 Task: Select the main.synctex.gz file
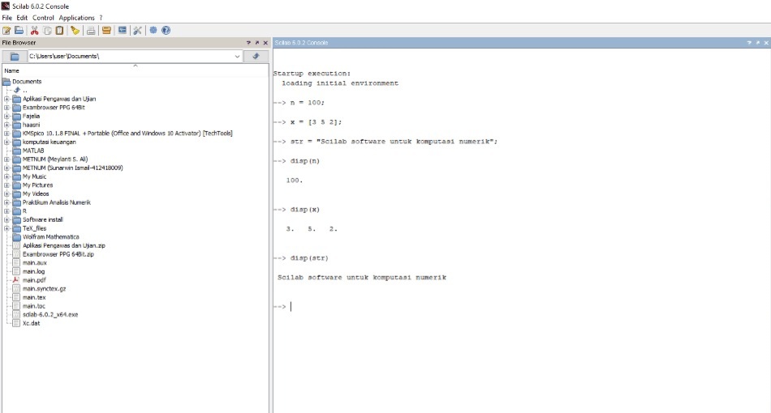point(44,289)
